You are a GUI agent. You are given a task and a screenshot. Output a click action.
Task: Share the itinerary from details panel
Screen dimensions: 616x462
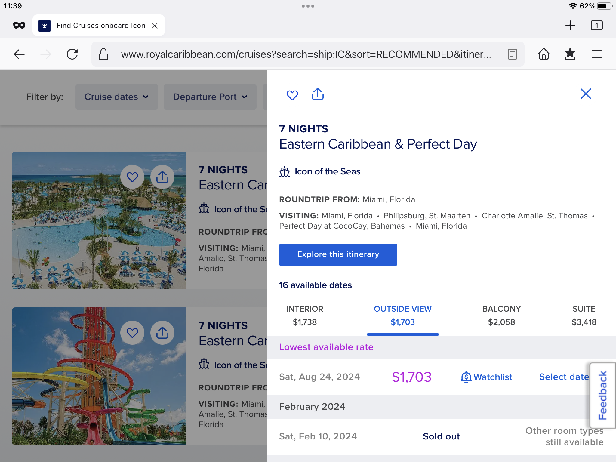click(318, 94)
